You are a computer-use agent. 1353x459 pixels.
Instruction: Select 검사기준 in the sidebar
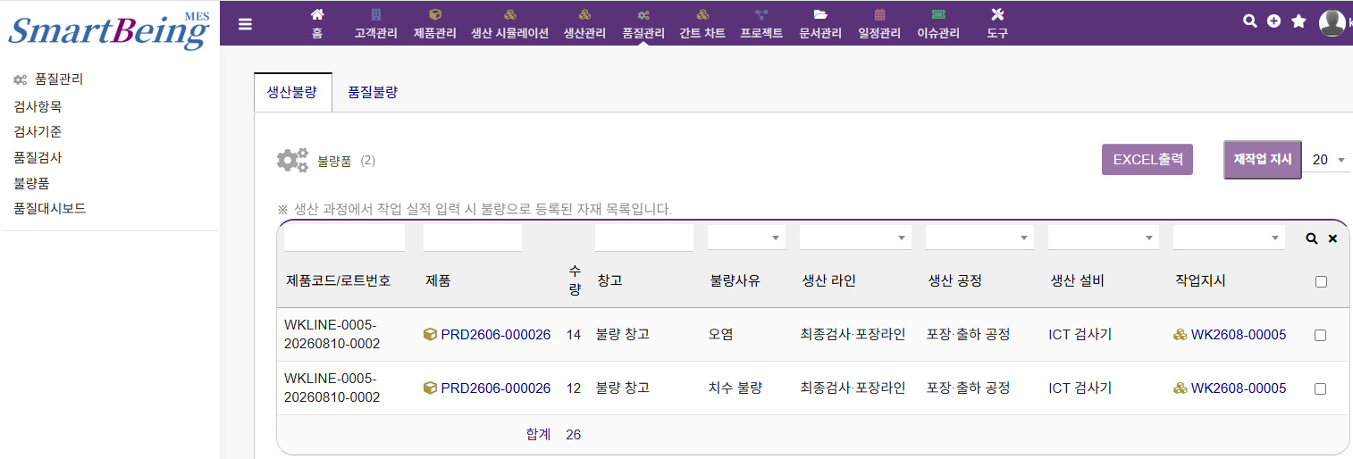pos(38,131)
